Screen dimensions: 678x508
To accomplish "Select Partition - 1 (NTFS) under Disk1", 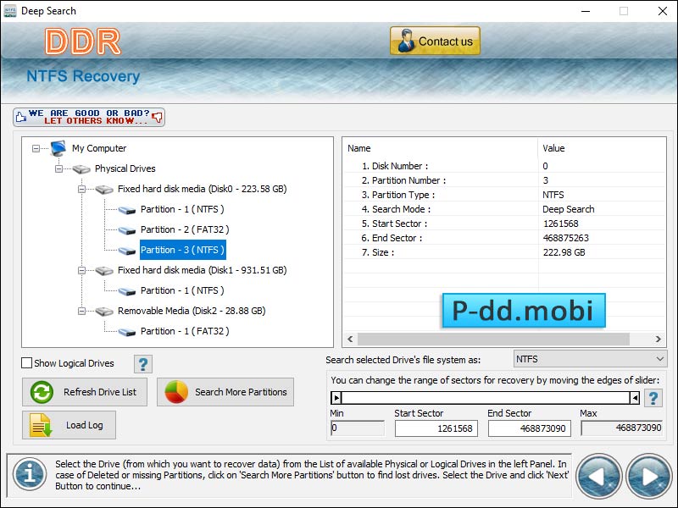I will pos(182,290).
